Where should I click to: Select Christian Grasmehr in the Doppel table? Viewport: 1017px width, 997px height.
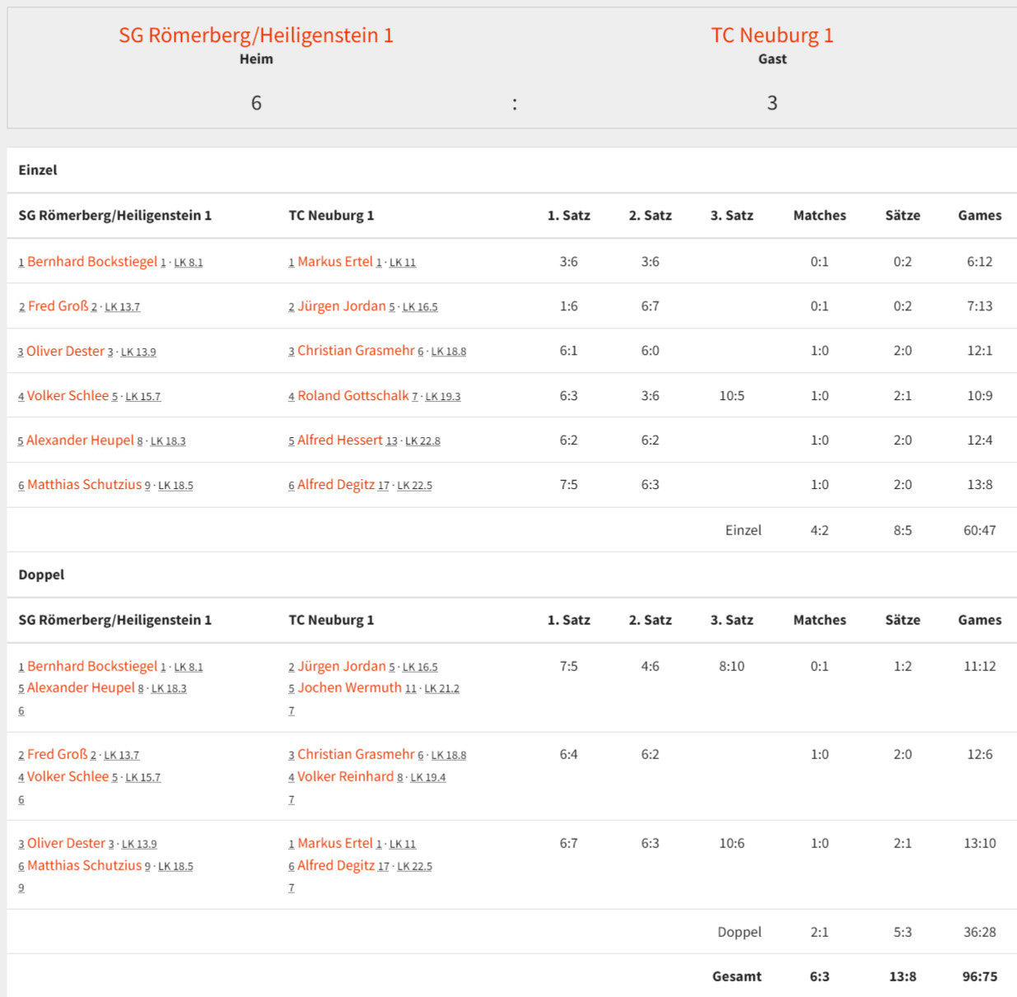356,754
